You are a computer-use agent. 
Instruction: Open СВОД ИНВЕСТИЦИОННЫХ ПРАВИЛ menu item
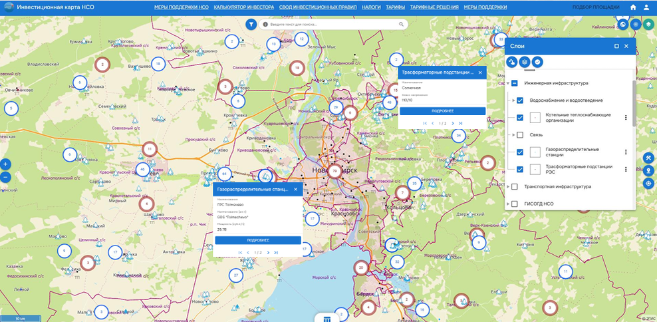click(x=318, y=7)
